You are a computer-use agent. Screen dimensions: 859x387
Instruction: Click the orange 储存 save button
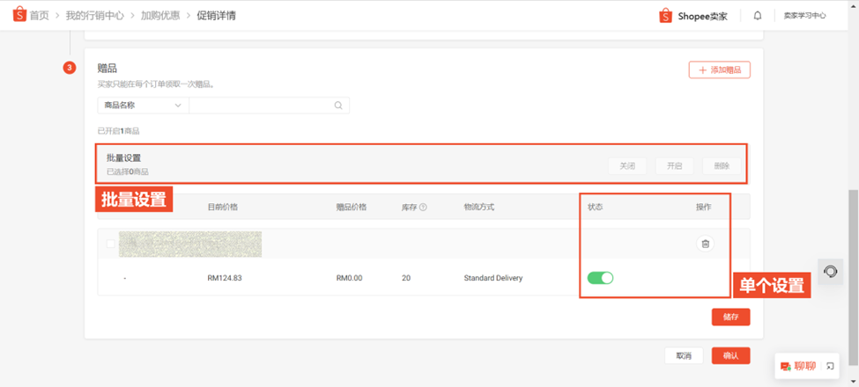pyautogui.click(x=730, y=317)
